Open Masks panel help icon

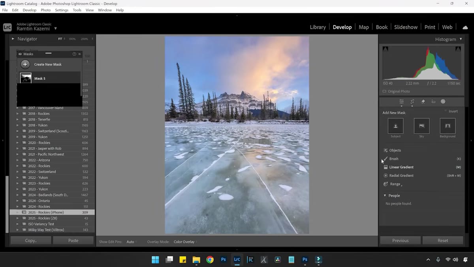tap(74, 54)
